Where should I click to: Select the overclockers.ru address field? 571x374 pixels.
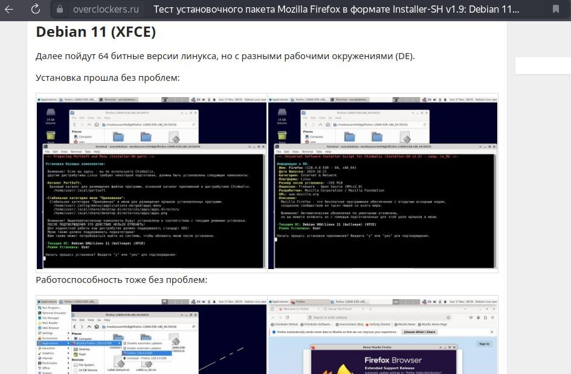pyautogui.click(x=106, y=9)
